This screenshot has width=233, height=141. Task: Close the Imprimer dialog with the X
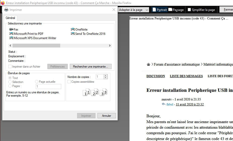coord(114,10)
